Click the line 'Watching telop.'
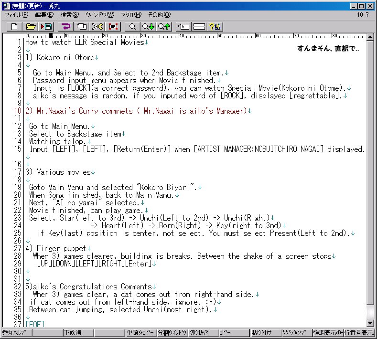This screenshot has height=339, width=377. click(x=57, y=141)
